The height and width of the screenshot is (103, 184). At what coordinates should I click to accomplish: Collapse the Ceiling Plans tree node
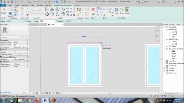167,39
